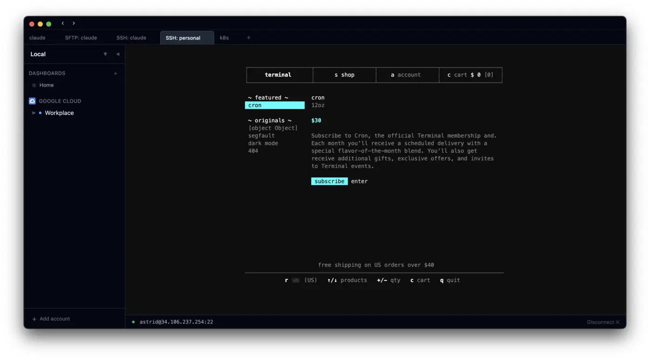
Task: Expand the Workplace tree item
Action: [33, 113]
